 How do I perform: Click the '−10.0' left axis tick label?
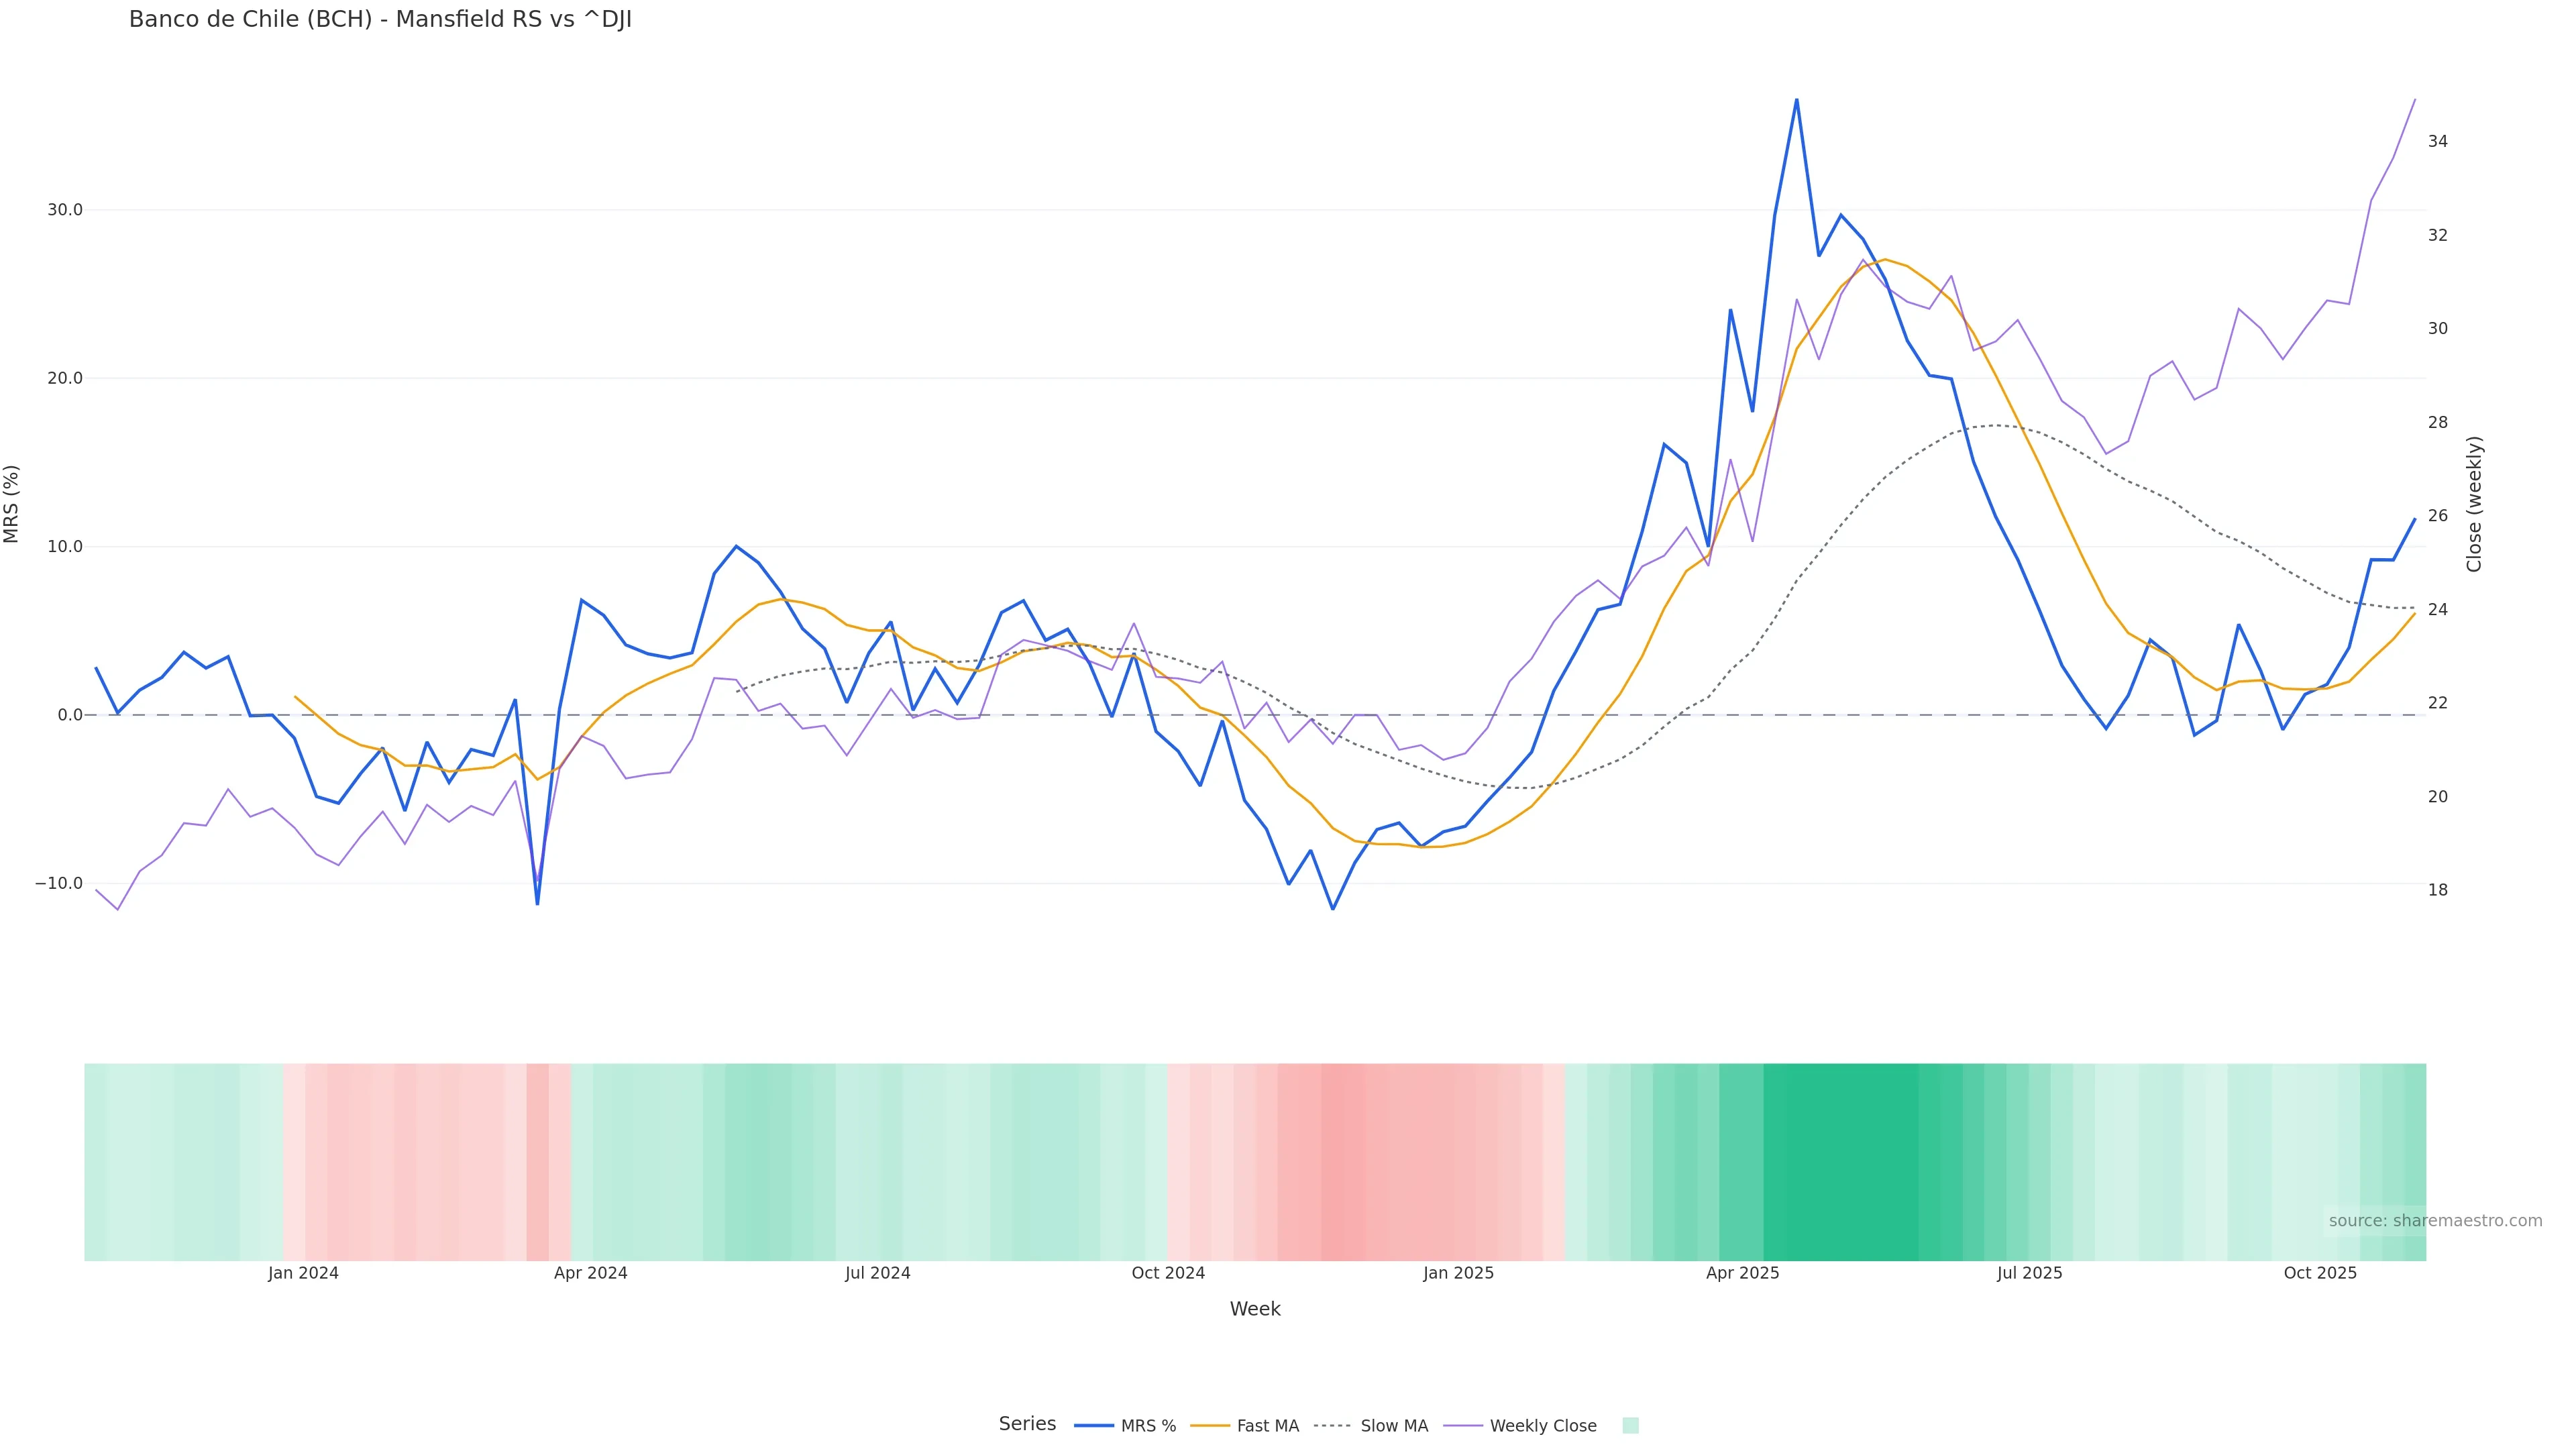pos(59,884)
